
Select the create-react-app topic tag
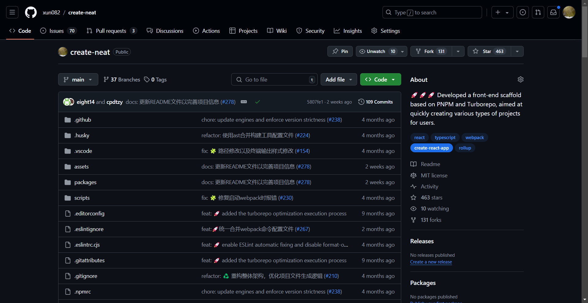click(432, 148)
